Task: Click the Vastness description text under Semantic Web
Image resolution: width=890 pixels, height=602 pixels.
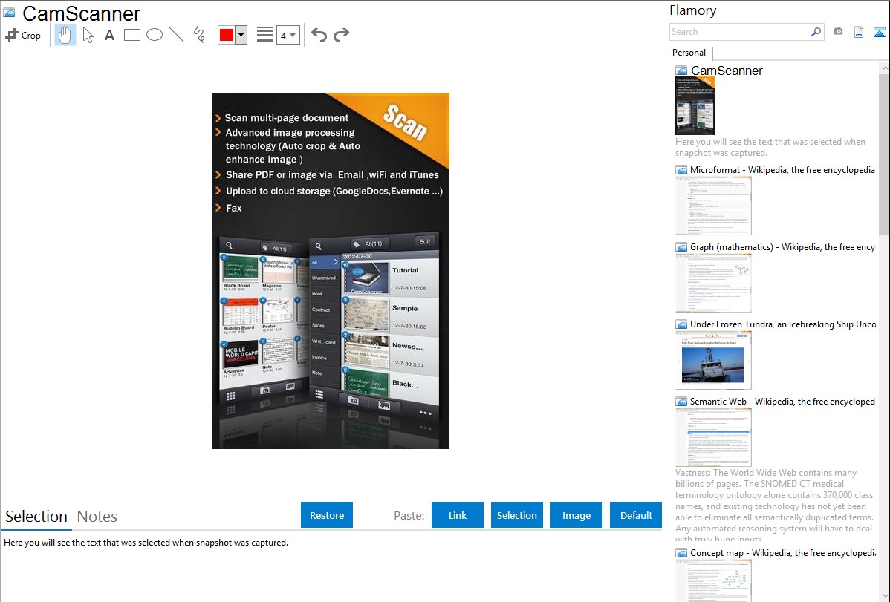Action: (x=775, y=506)
